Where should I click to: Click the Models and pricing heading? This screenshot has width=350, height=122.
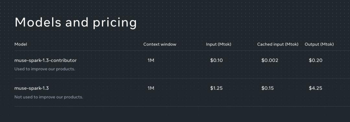pos(76,23)
